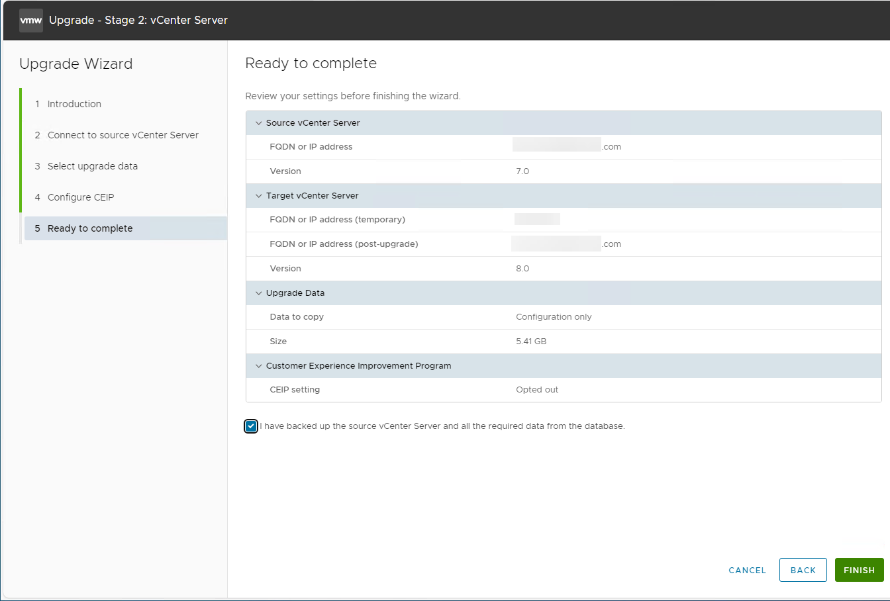Jump to Configure CEIP step
The image size is (890, 601).
click(x=81, y=197)
